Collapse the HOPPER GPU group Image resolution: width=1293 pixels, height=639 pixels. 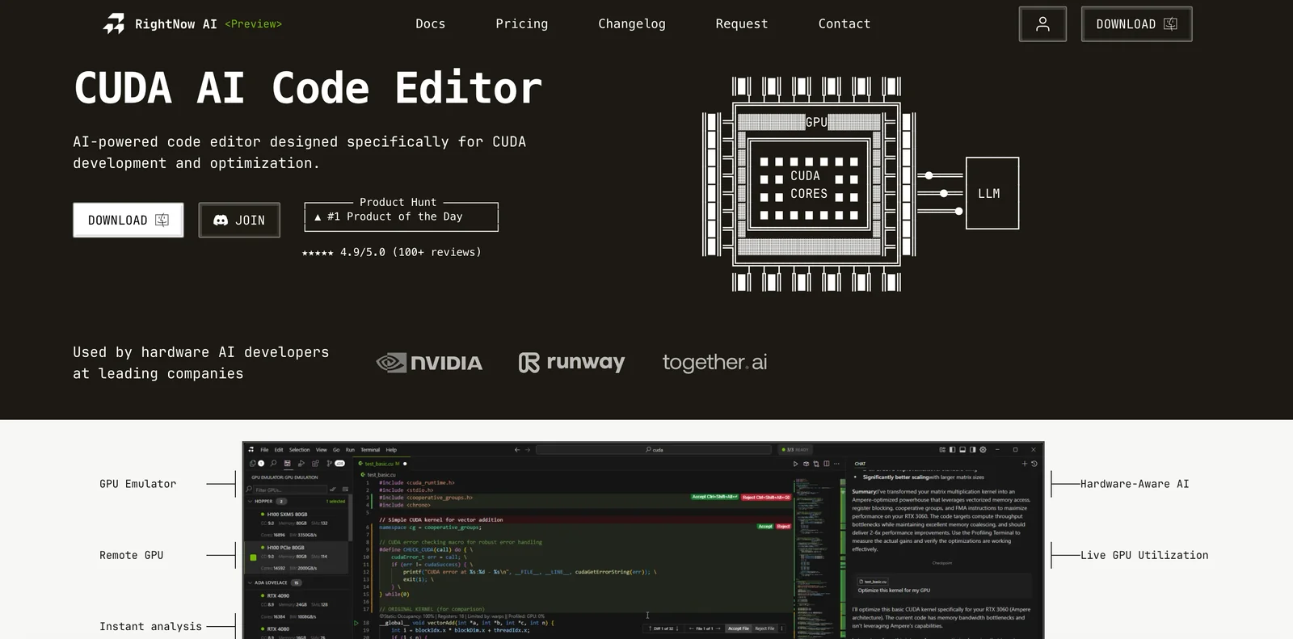pyautogui.click(x=251, y=501)
